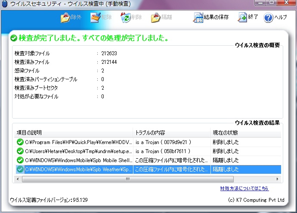Click the scrollbar right arrow
Image resolution: width=297 pixels, height=213 pixels.
point(278,179)
